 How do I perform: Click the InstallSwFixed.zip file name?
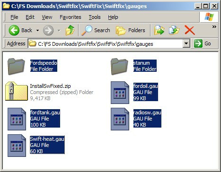coord(51,86)
